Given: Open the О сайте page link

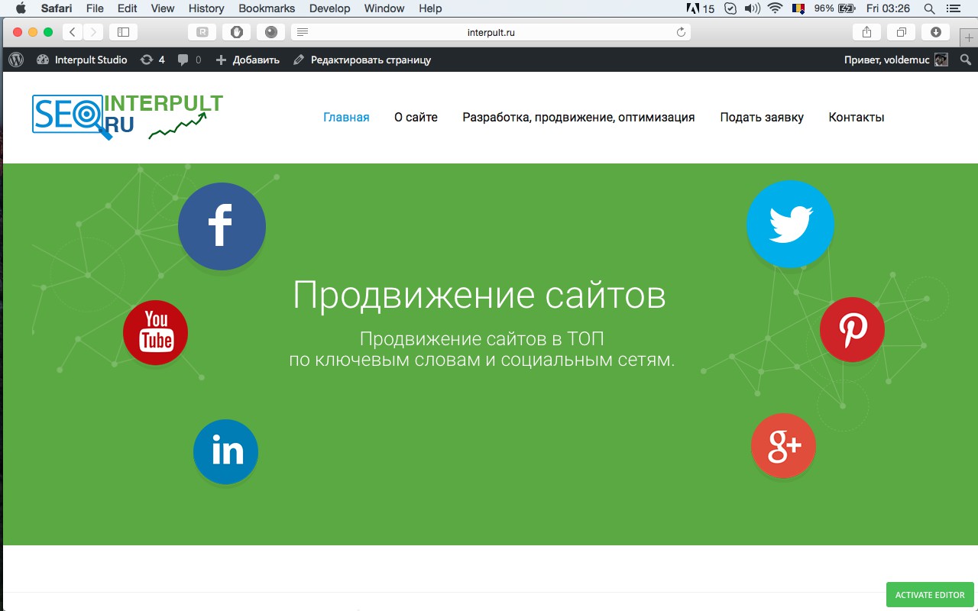Looking at the screenshot, I should coord(416,117).
